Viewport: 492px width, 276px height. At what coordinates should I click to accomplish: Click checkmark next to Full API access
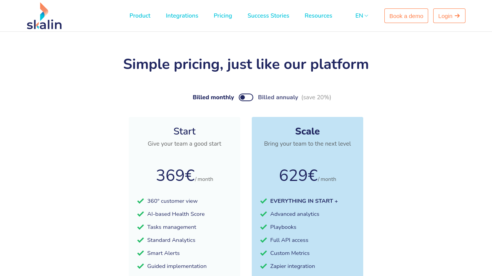coord(264,240)
